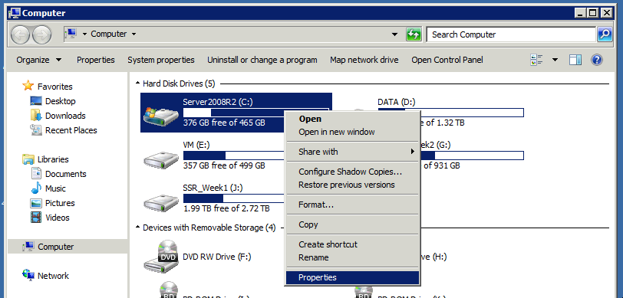Collapse Devices with Removable Storage group
This screenshot has height=298, width=623.
point(138,228)
